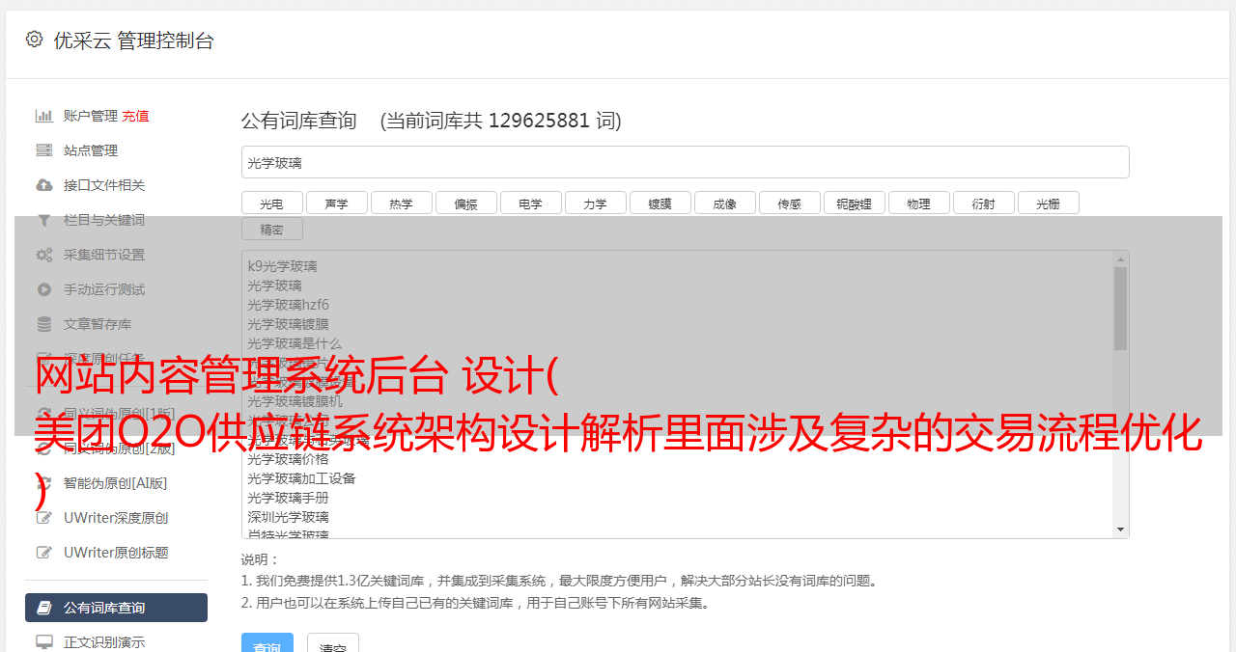
Task: Open UWriter原创标题 menu item
Action: [116, 553]
